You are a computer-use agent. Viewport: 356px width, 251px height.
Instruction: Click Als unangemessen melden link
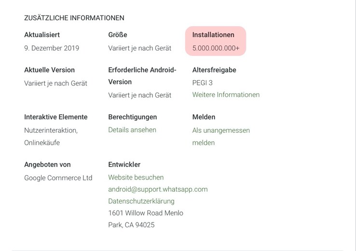click(x=221, y=136)
